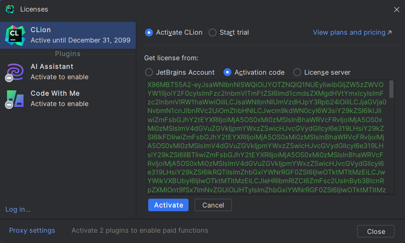Open the Log in... link

18,209
